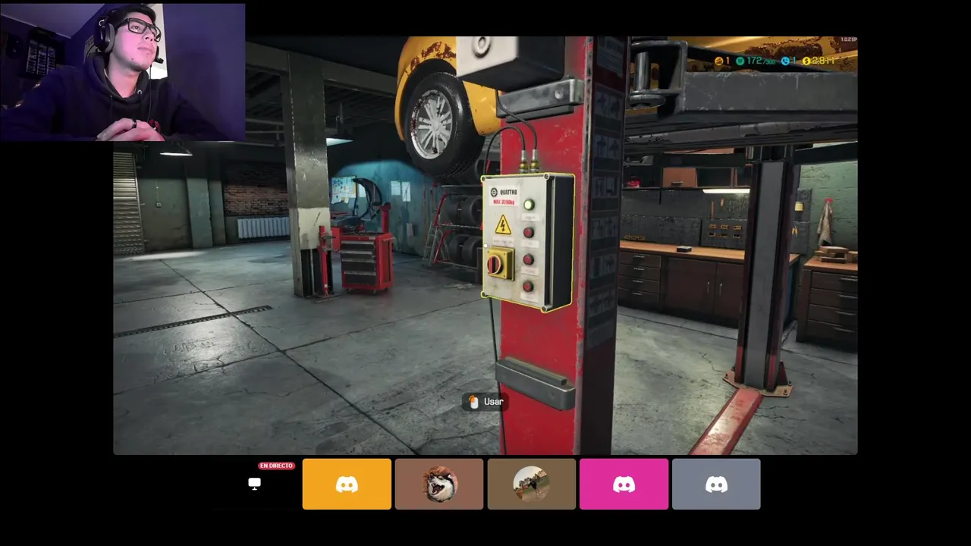Click the green XP icon in HUD

point(740,61)
